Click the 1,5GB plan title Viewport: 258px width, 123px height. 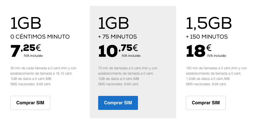(209, 24)
